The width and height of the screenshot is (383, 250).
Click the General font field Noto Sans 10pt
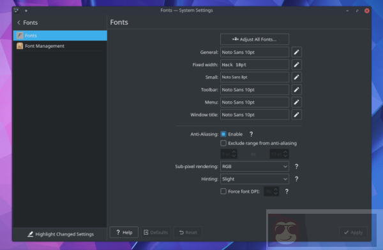[255, 52]
